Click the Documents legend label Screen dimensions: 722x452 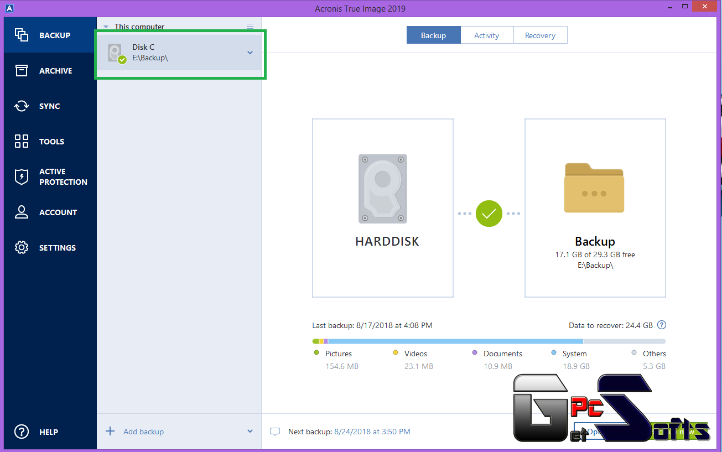point(503,354)
